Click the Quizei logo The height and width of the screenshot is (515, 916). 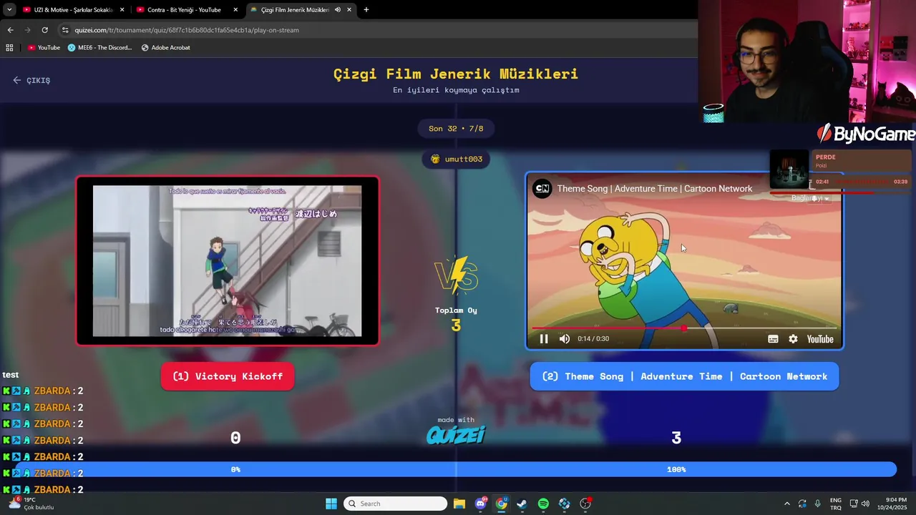456,434
